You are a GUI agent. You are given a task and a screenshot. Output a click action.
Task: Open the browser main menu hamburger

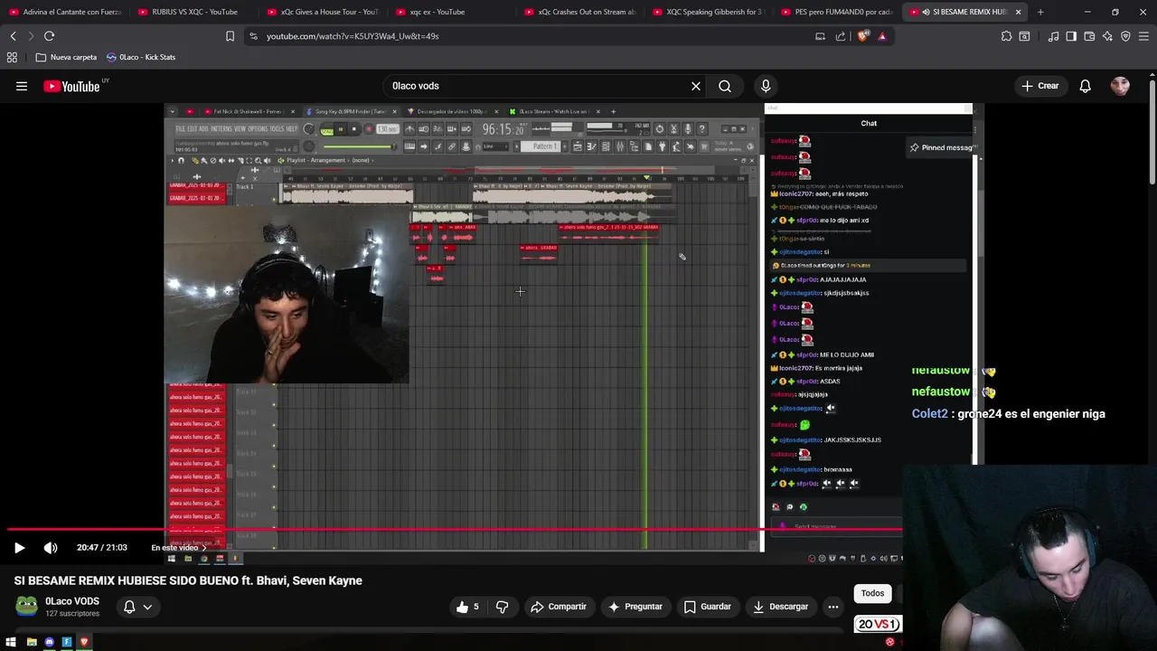click(1144, 36)
